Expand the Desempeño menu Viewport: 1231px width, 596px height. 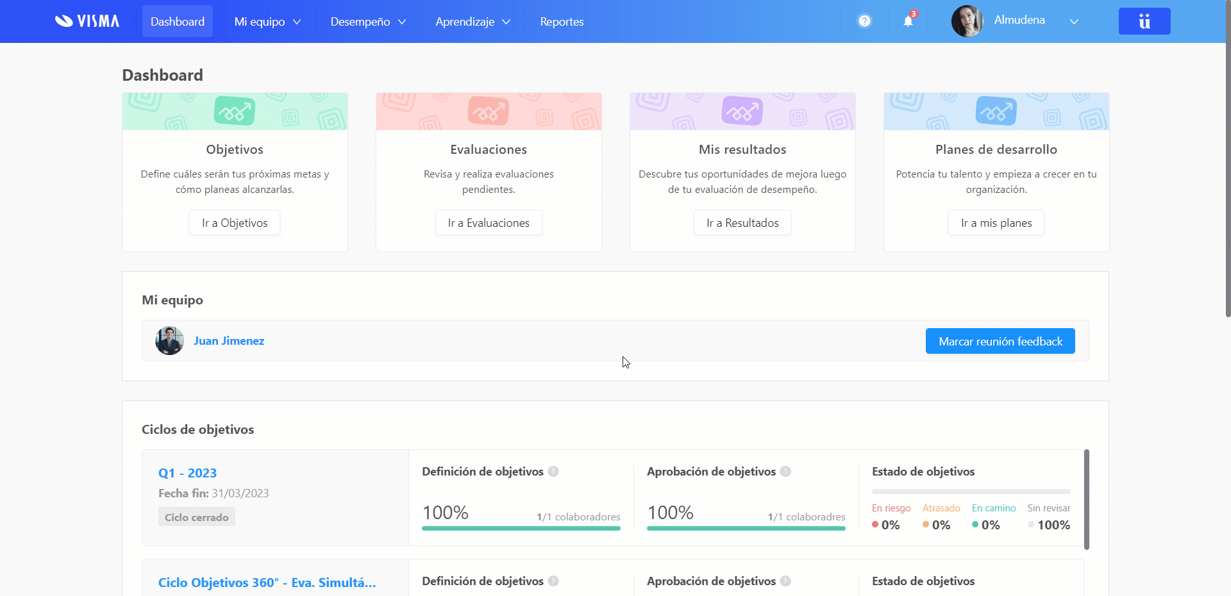click(368, 22)
